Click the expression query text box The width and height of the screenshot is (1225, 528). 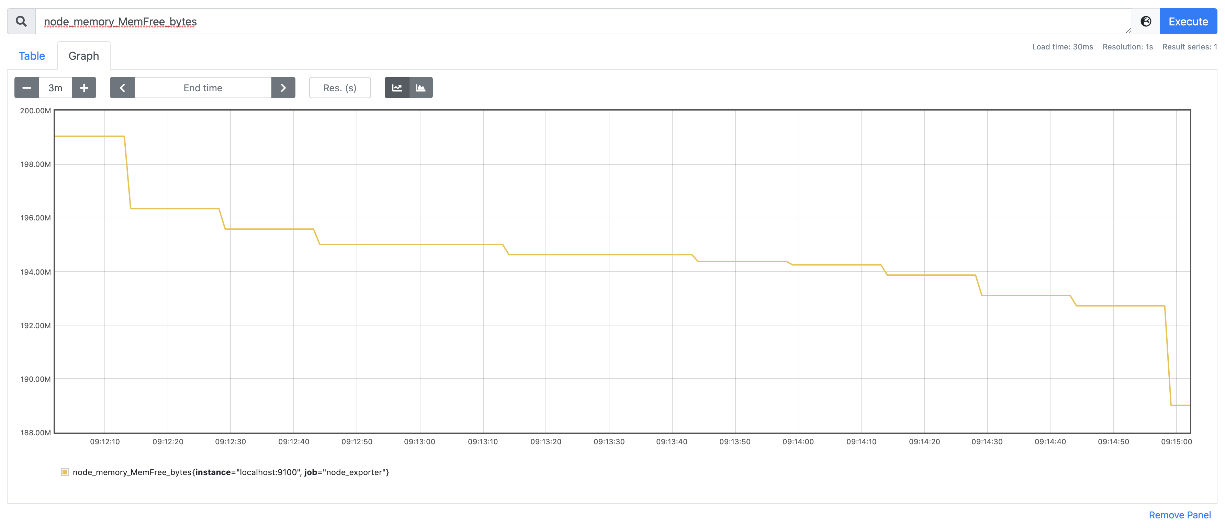coord(571,21)
